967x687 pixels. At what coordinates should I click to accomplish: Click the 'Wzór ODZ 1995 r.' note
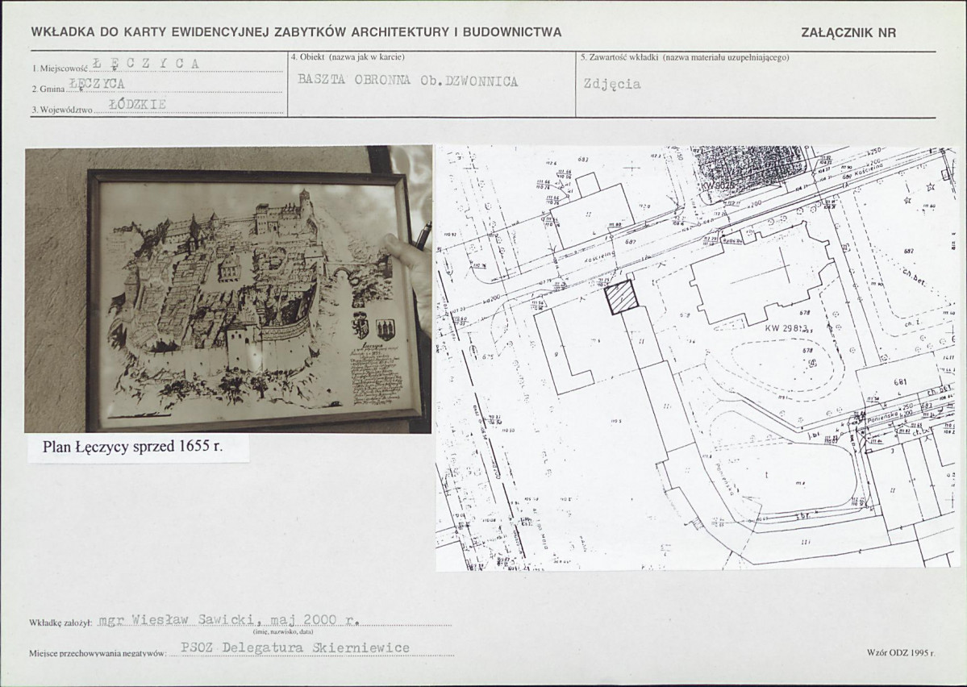pos(900,652)
